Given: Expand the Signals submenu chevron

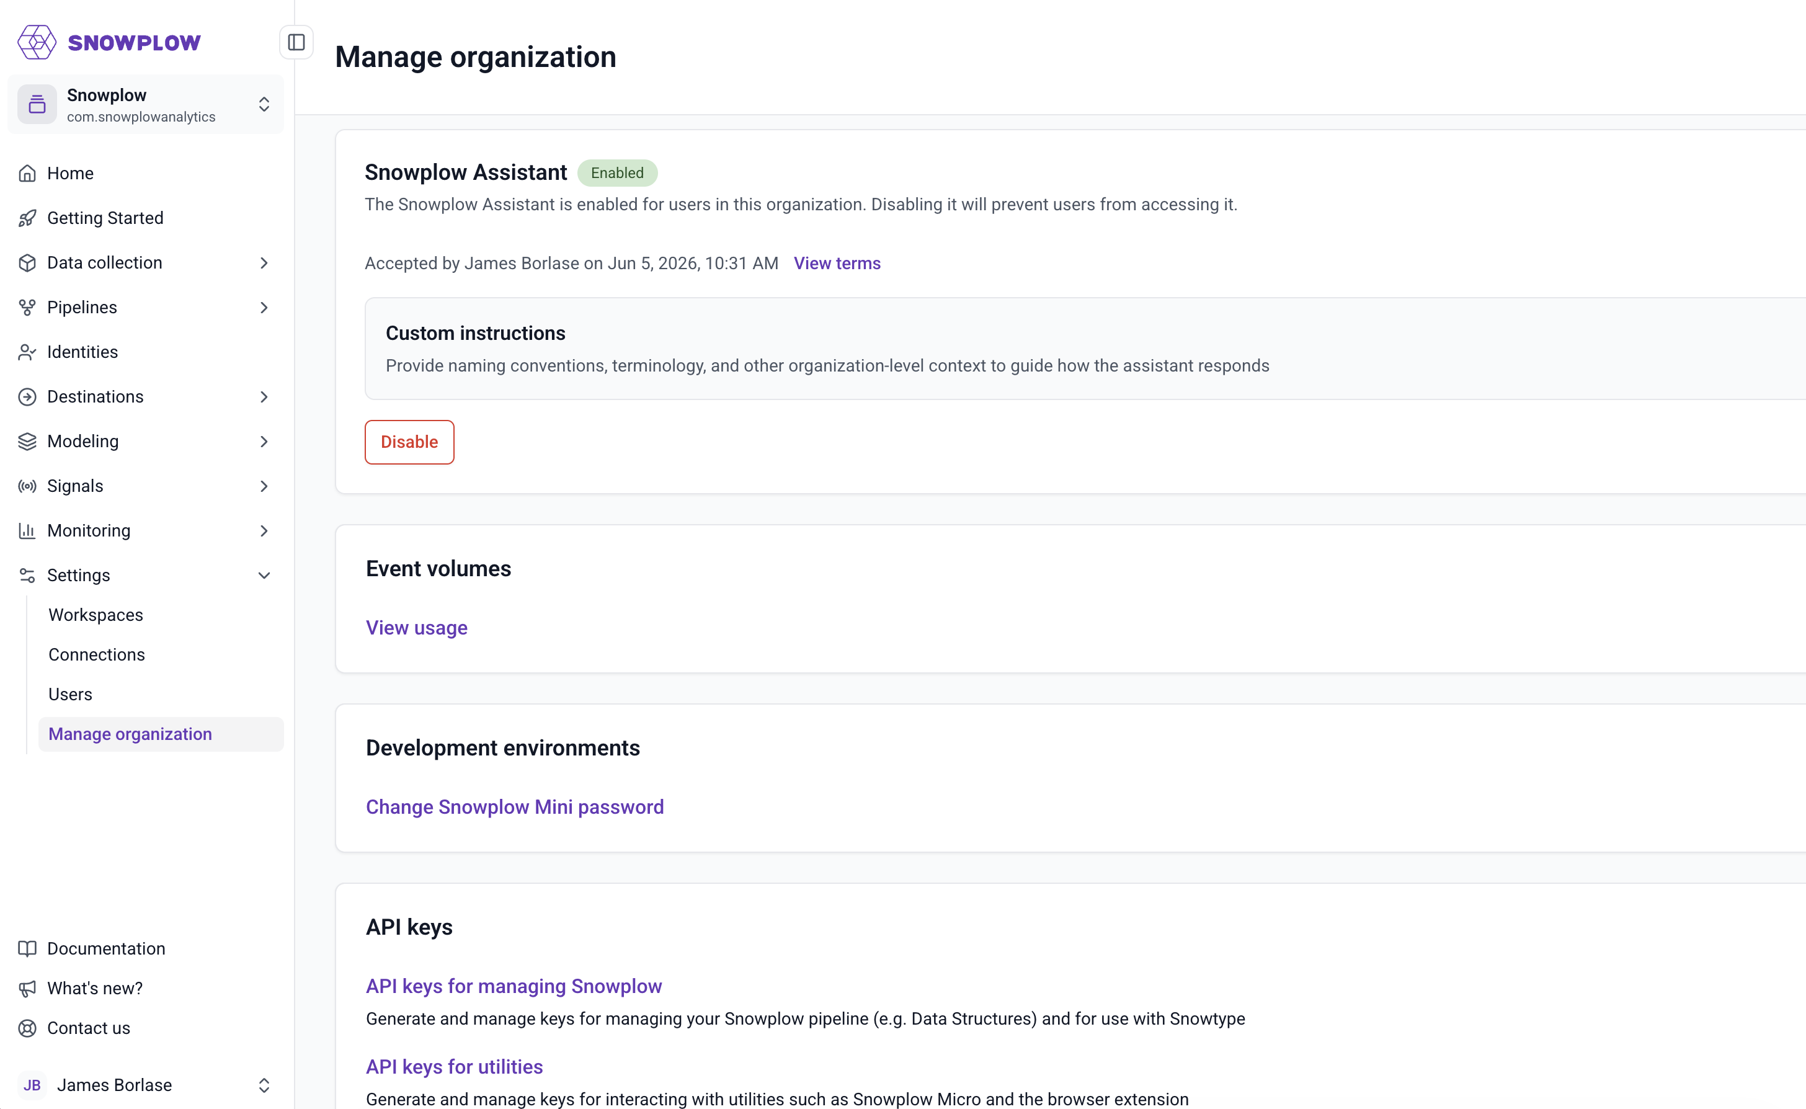Looking at the screenshot, I should (x=264, y=487).
